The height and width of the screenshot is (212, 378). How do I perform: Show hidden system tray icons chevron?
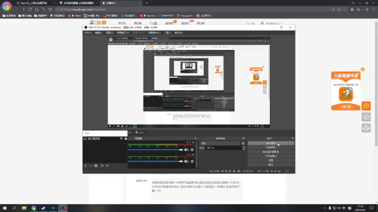325,208
